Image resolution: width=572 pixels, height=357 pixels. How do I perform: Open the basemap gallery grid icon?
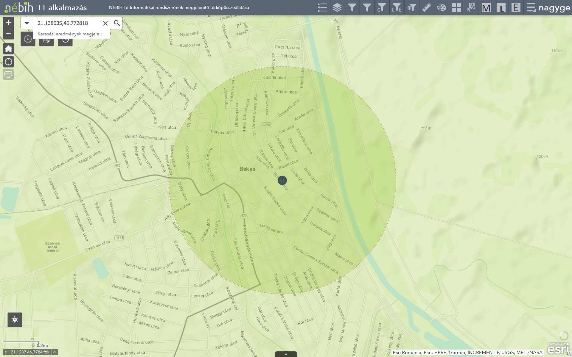pos(456,7)
